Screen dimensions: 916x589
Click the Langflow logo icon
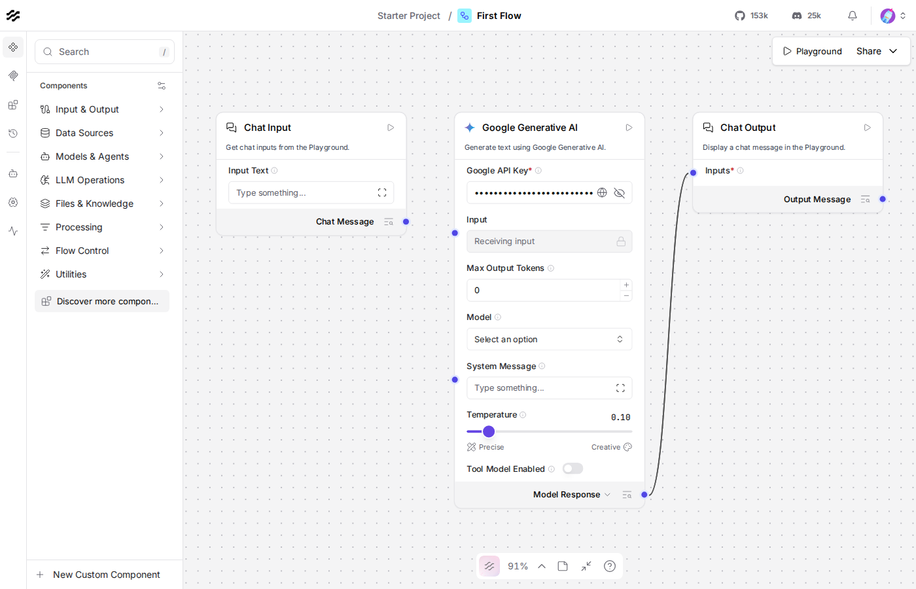click(x=13, y=16)
